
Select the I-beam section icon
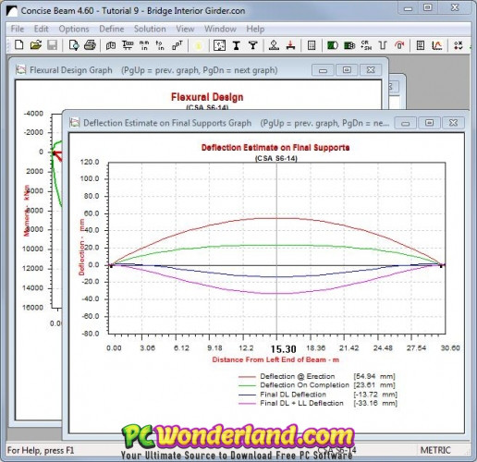coord(237,45)
